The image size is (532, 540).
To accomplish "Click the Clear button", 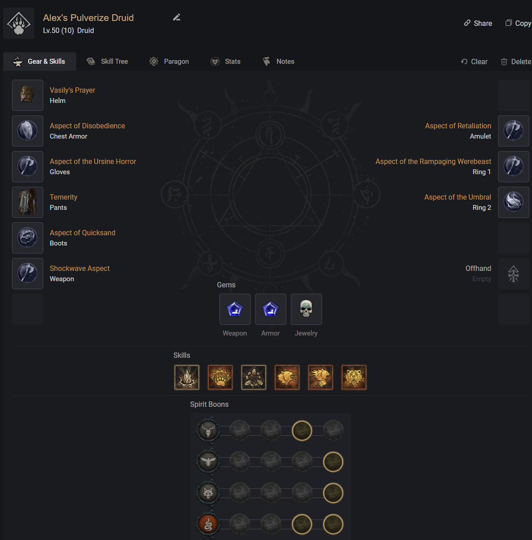I will coord(474,61).
